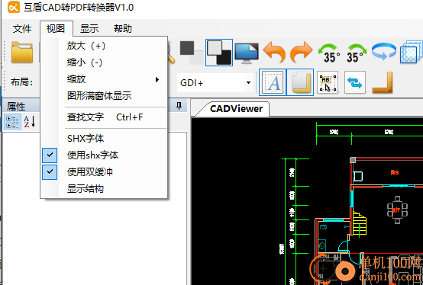Click the wooden ruler measure icon

click(383, 82)
